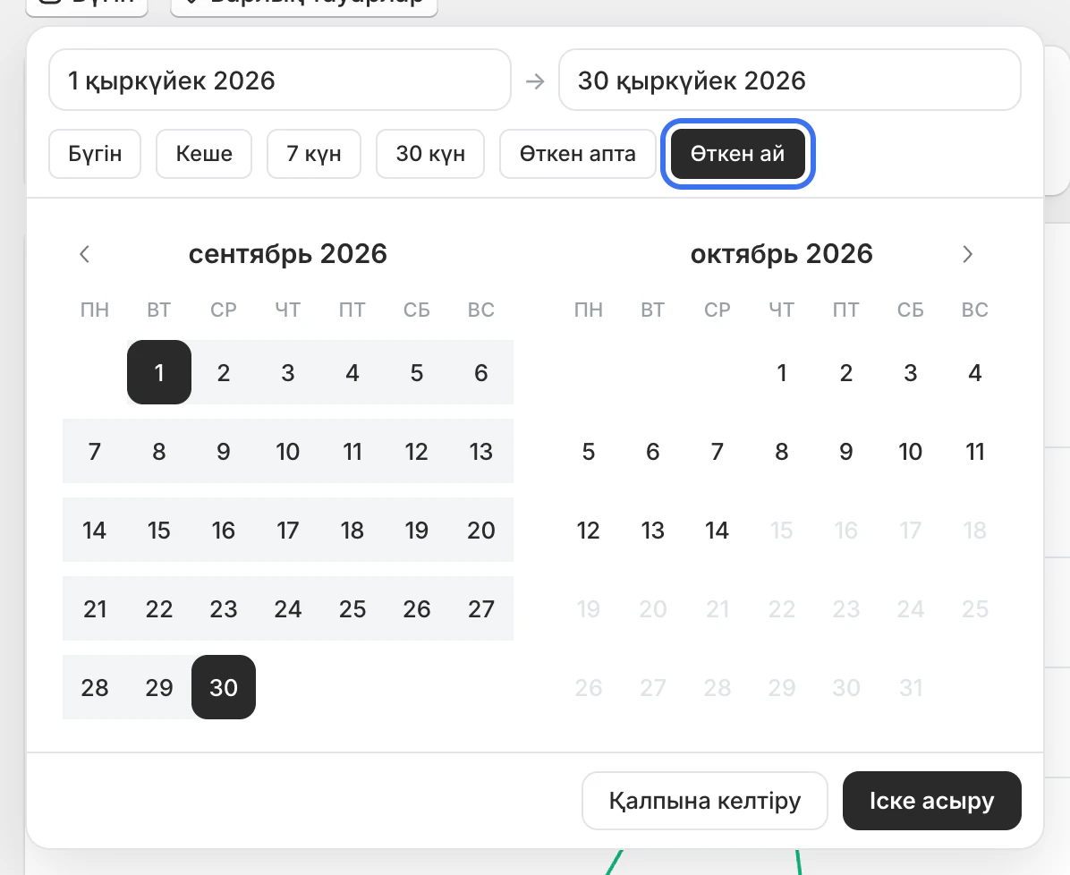
Task: Select September 1 in the calendar
Action: pos(159,373)
